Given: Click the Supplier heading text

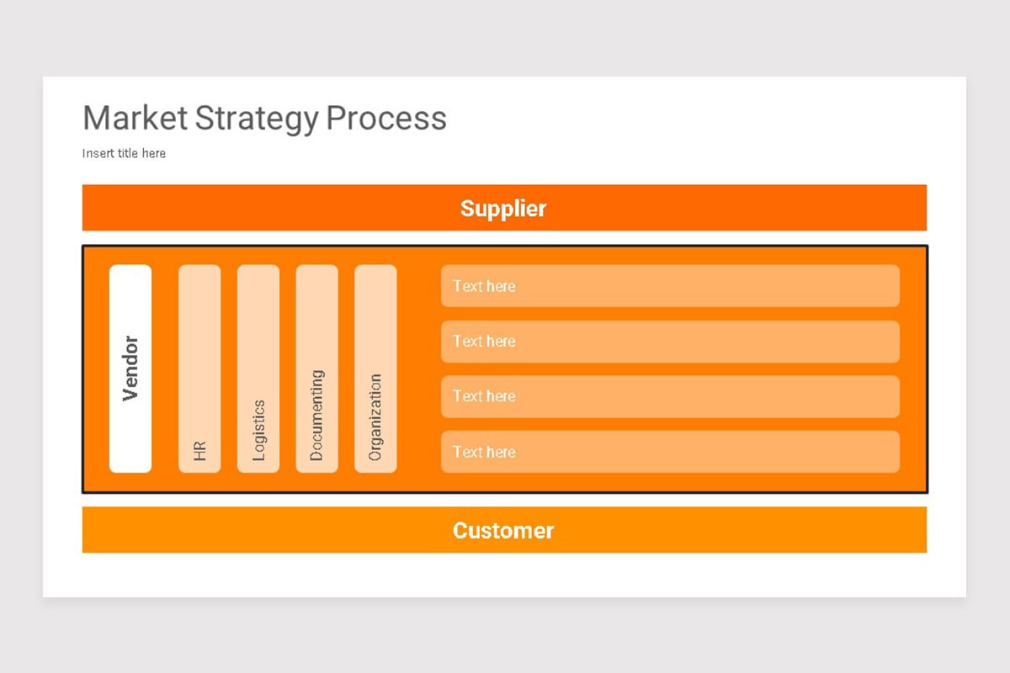Looking at the screenshot, I should pos(503,208).
